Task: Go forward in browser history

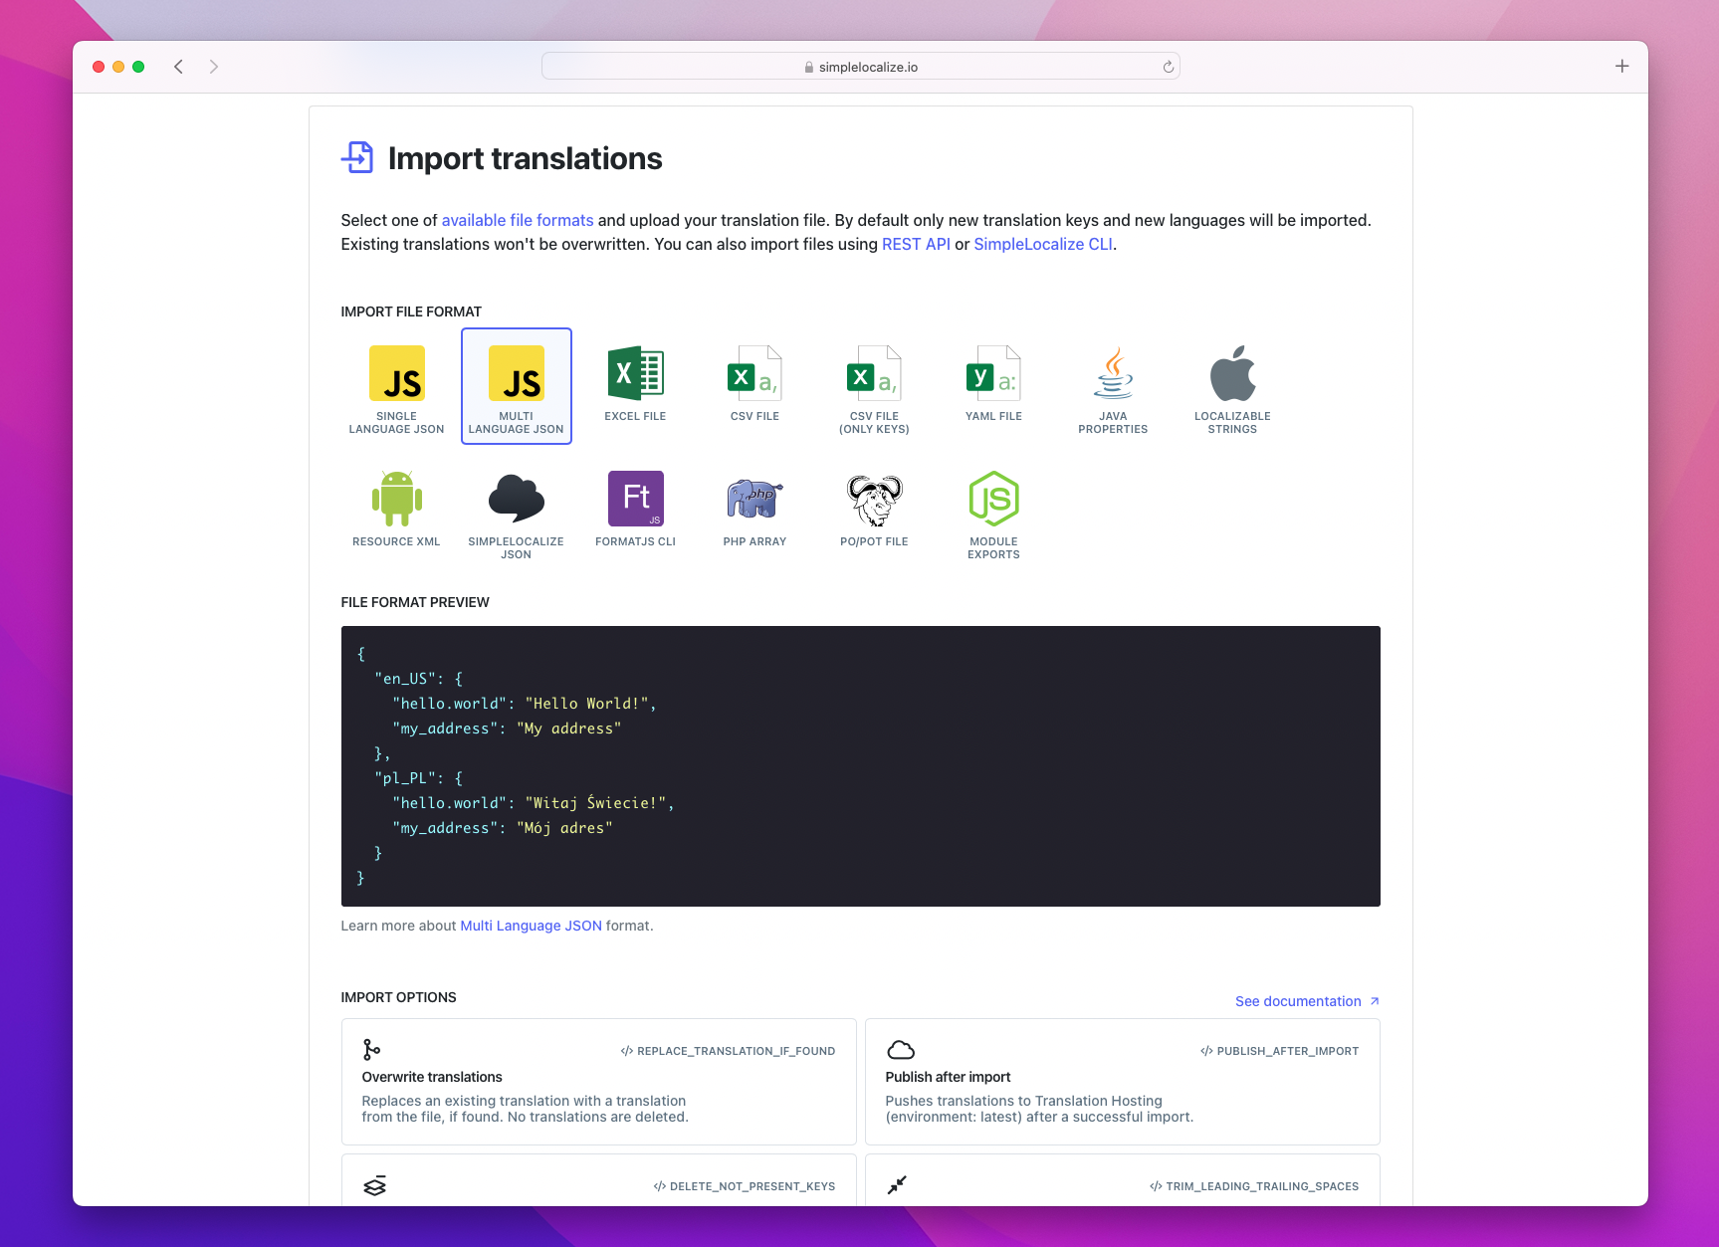Action: (214, 67)
